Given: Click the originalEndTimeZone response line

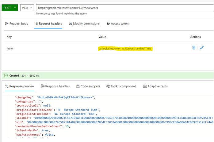Looking at the screenshot, I should 56,114.
